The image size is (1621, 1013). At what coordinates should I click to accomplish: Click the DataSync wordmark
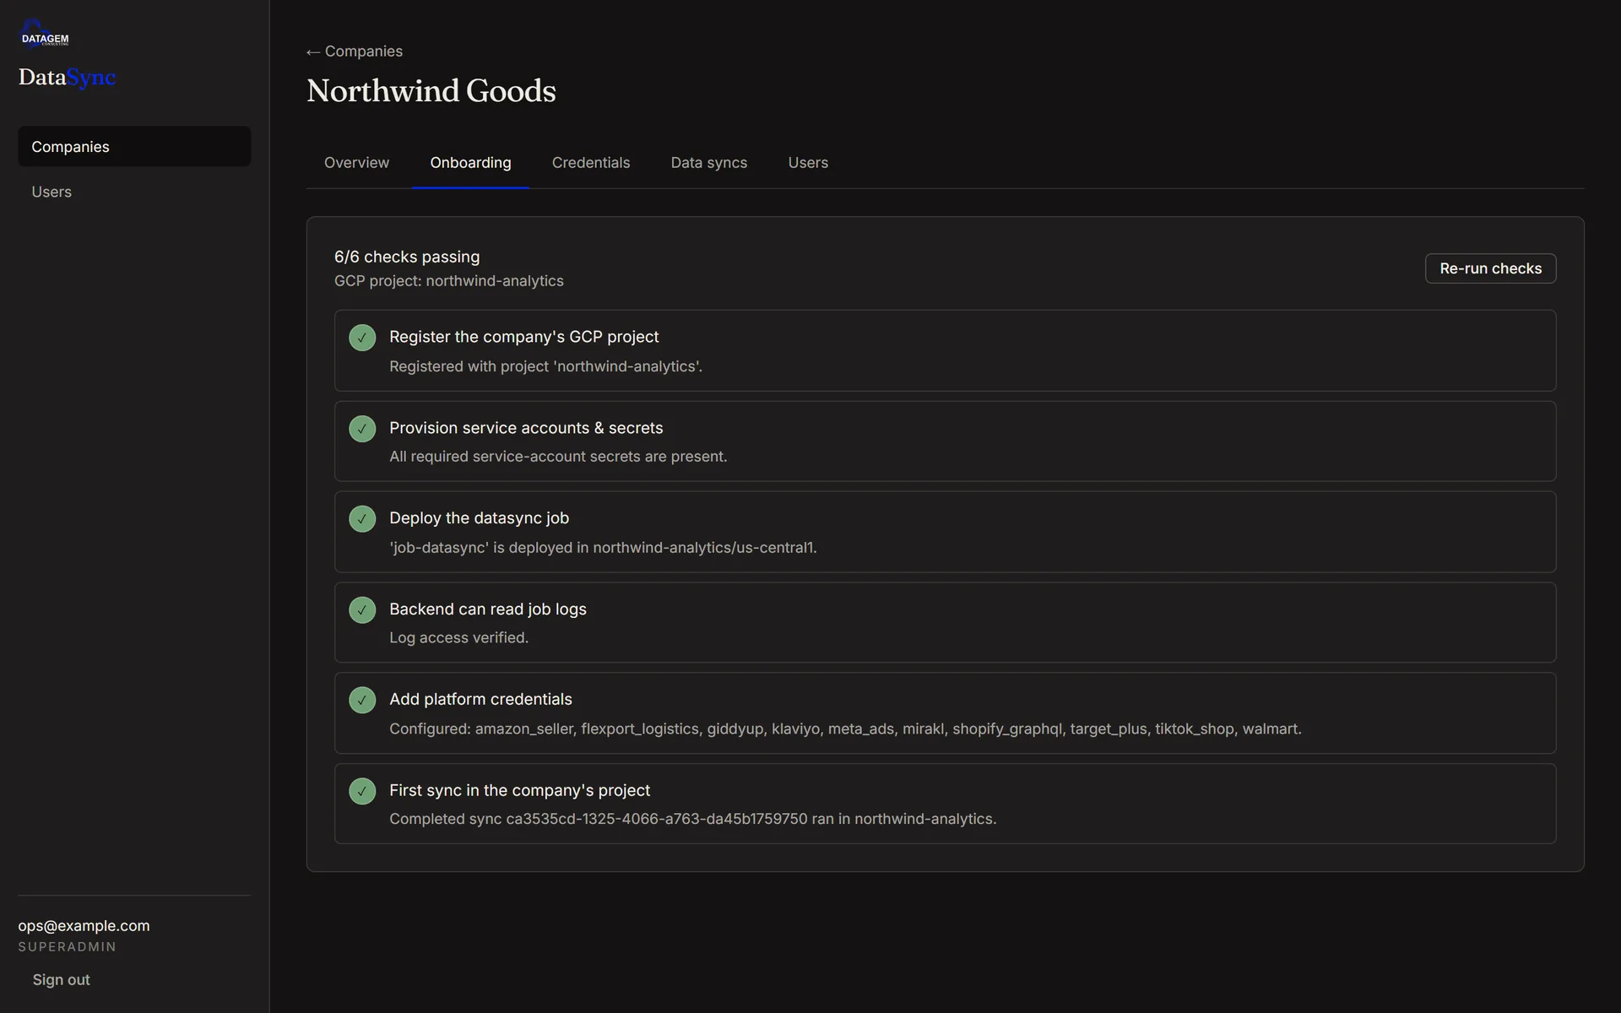click(x=68, y=78)
